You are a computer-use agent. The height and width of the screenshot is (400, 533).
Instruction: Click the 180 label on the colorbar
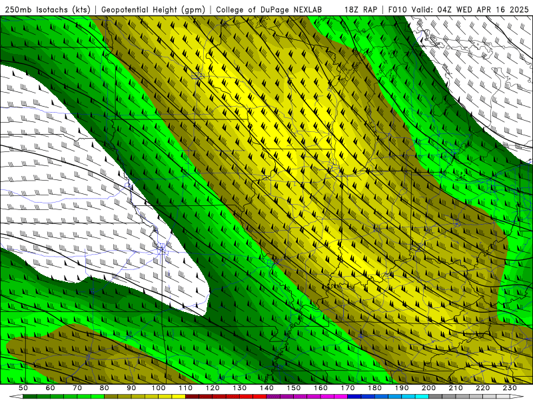pyautogui.click(x=375, y=388)
